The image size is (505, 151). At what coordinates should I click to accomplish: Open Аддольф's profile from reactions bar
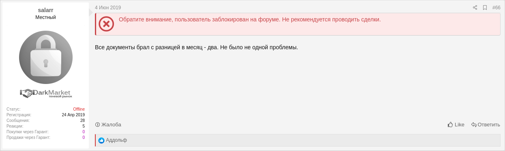click(116, 140)
